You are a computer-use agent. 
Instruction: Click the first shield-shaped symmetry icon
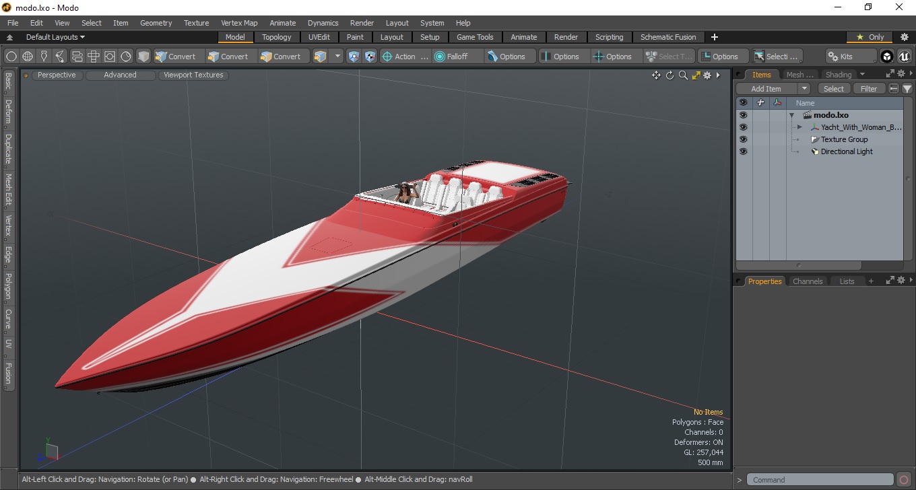(x=354, y=57)
